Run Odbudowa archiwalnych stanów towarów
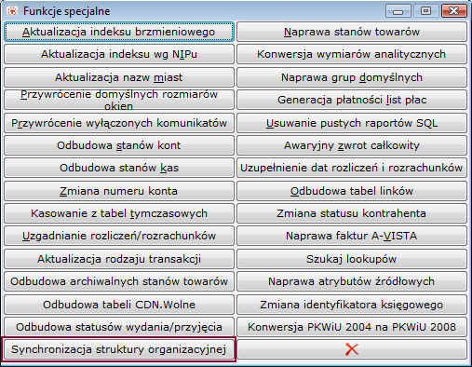Image resolution: width=472 pixels, height=367 pixels. pos(119,281)
